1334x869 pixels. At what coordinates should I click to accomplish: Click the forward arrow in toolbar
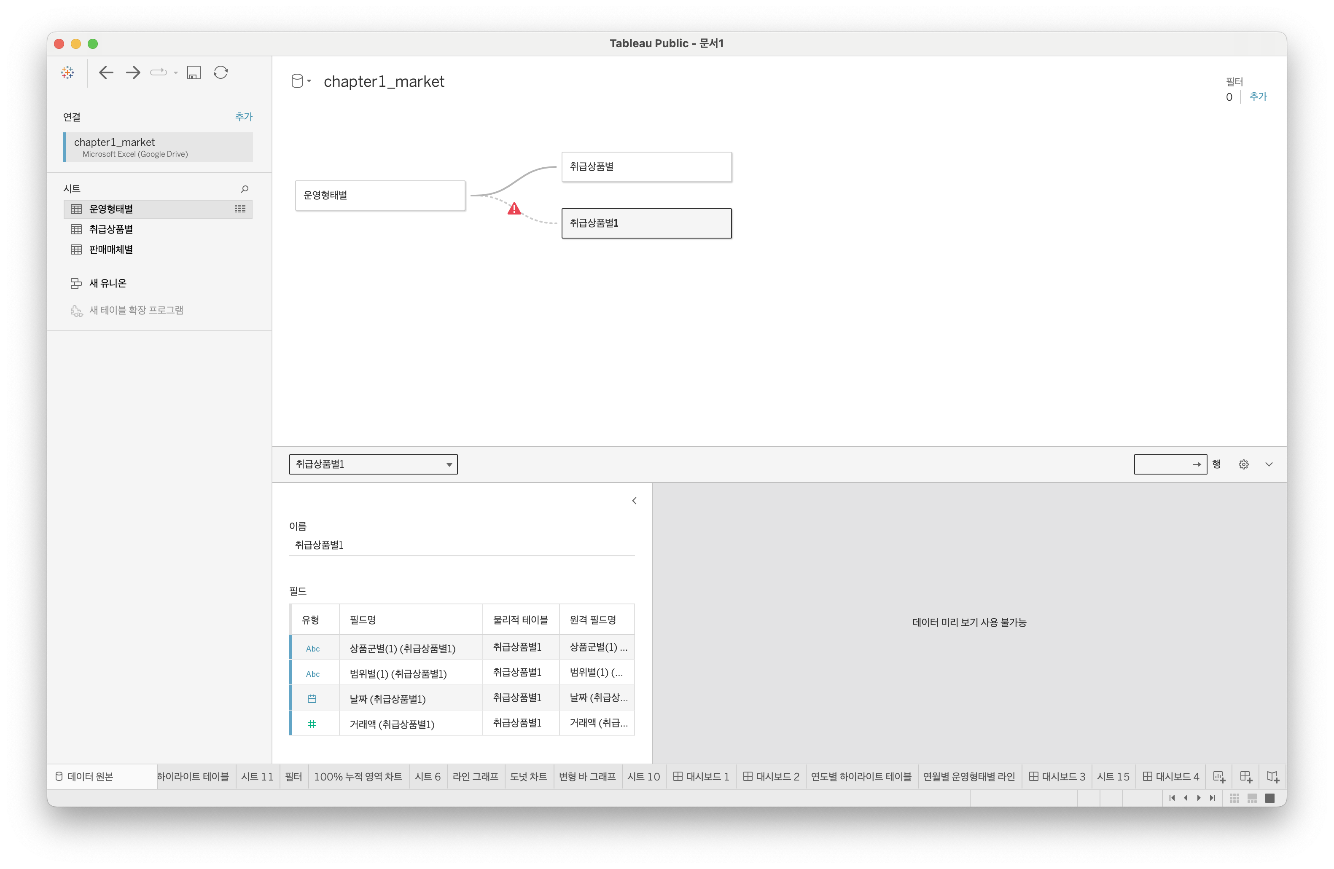(133, 72)
